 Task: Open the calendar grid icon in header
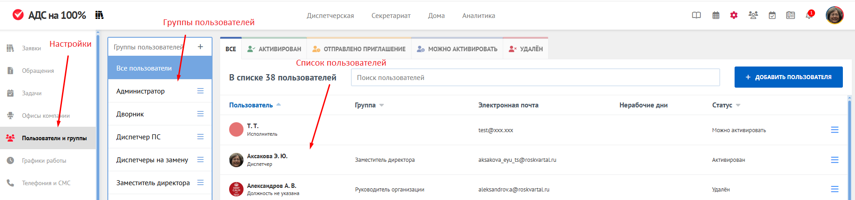pos(716,15)
